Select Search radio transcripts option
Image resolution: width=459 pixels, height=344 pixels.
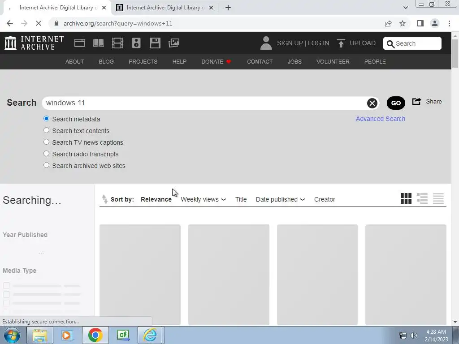(x=46, y=154)
